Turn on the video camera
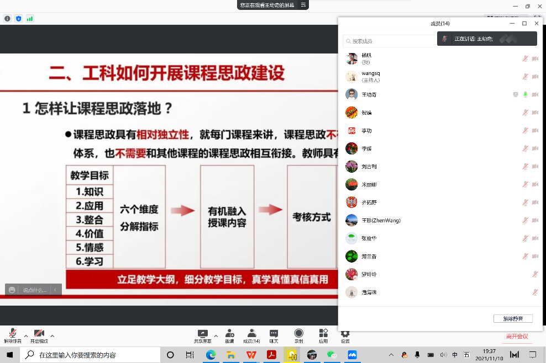 click(39, 333)
